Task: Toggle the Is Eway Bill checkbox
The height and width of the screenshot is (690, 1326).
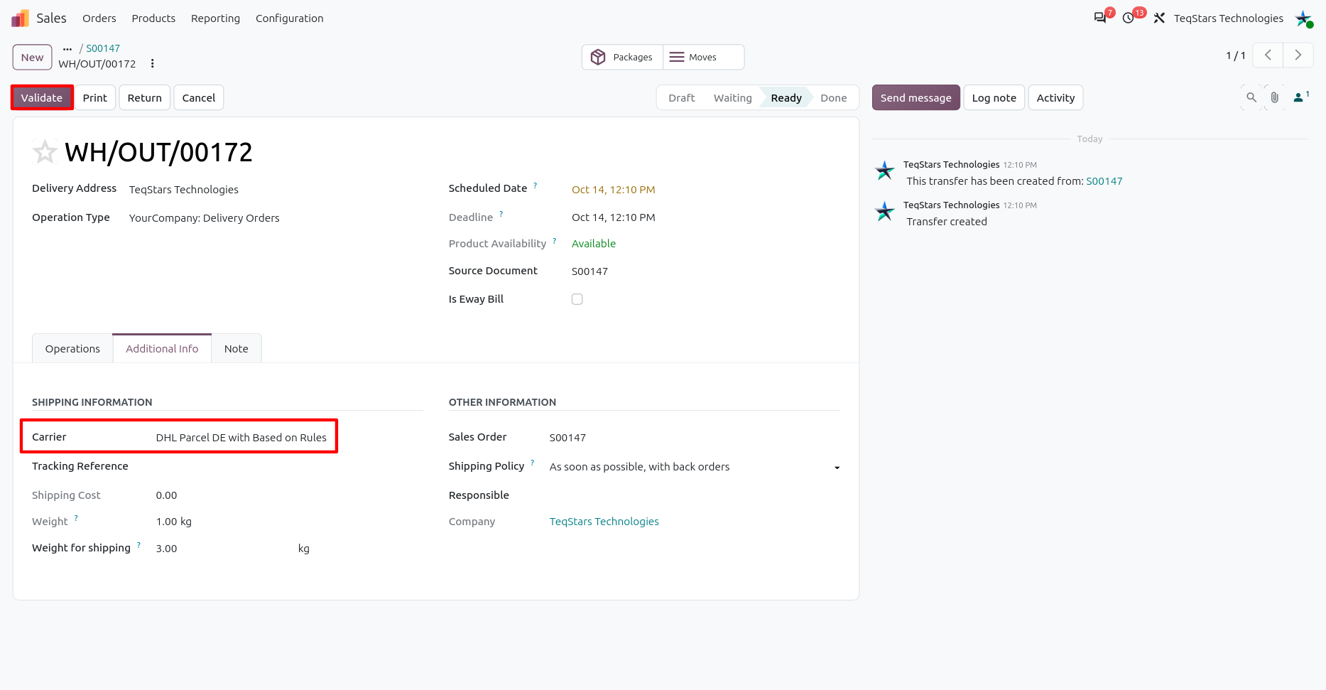Action: pos(577,299)
